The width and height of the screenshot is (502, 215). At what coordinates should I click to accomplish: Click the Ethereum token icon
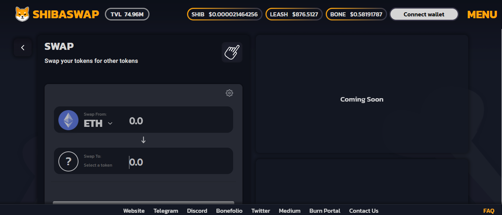pos(68,120)
